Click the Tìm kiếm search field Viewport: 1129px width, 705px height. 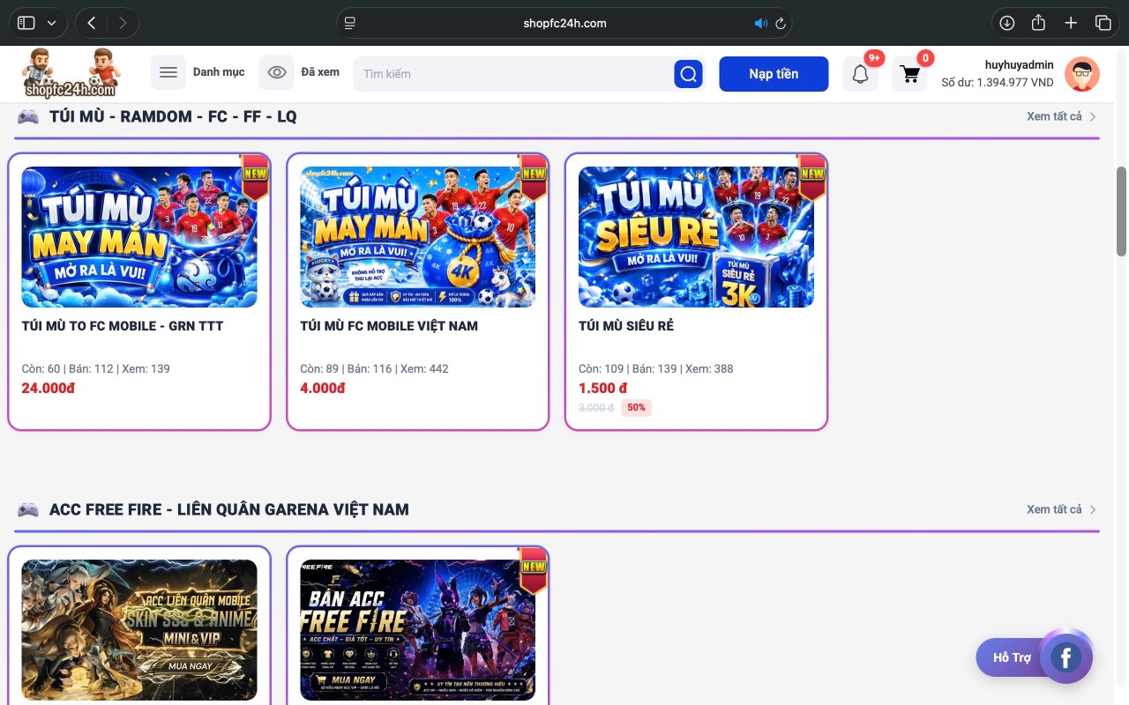click(513, 74)
